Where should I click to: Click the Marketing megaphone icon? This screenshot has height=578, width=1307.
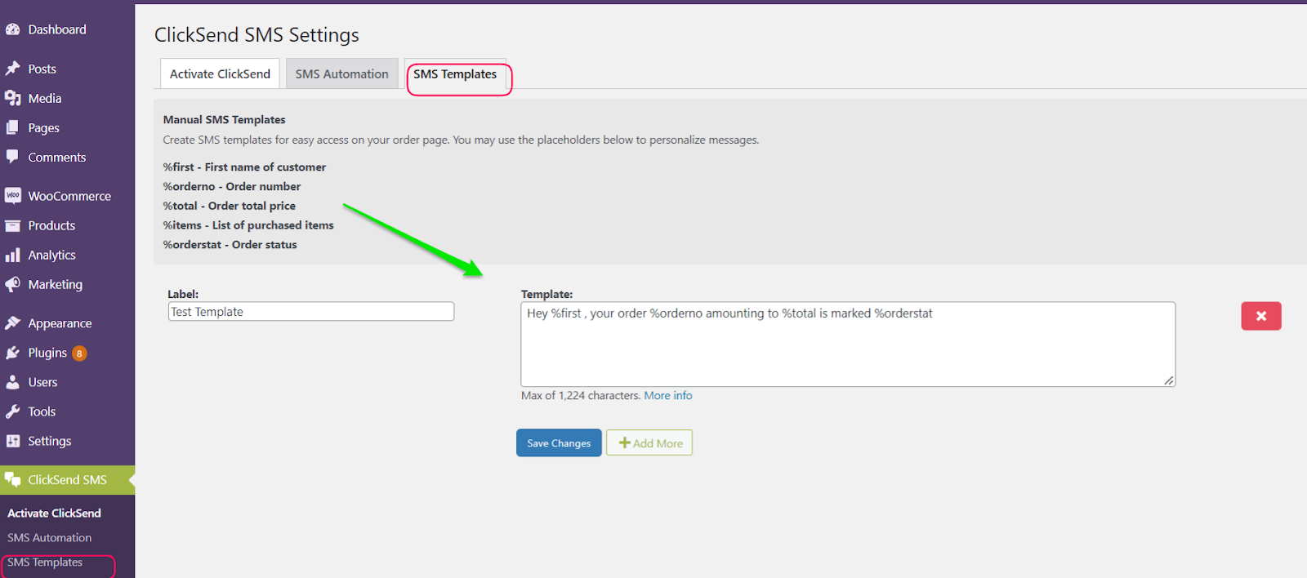pyautogui.click(x=12, y=284)
